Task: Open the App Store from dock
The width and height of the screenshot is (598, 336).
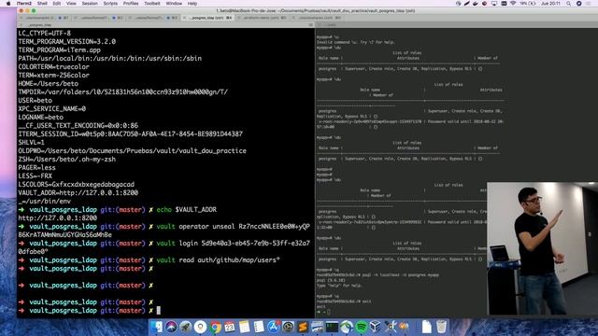Action: [274, 327]
